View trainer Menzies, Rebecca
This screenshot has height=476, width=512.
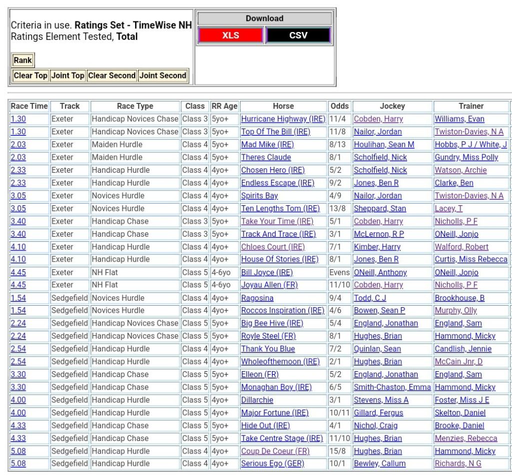(x=465, y=438)
